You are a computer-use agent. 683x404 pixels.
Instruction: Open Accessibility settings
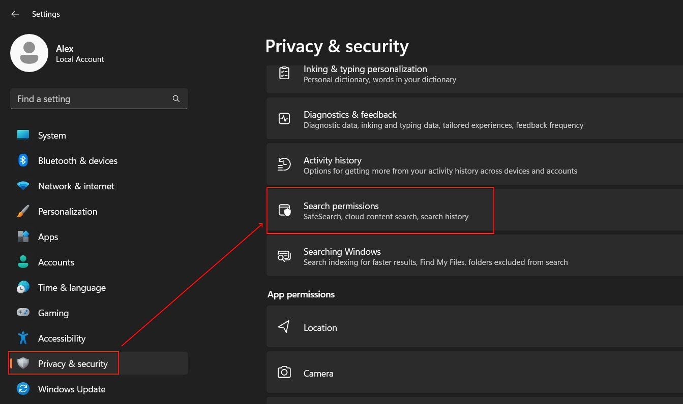pyautogui.click(x=99, y=339)
